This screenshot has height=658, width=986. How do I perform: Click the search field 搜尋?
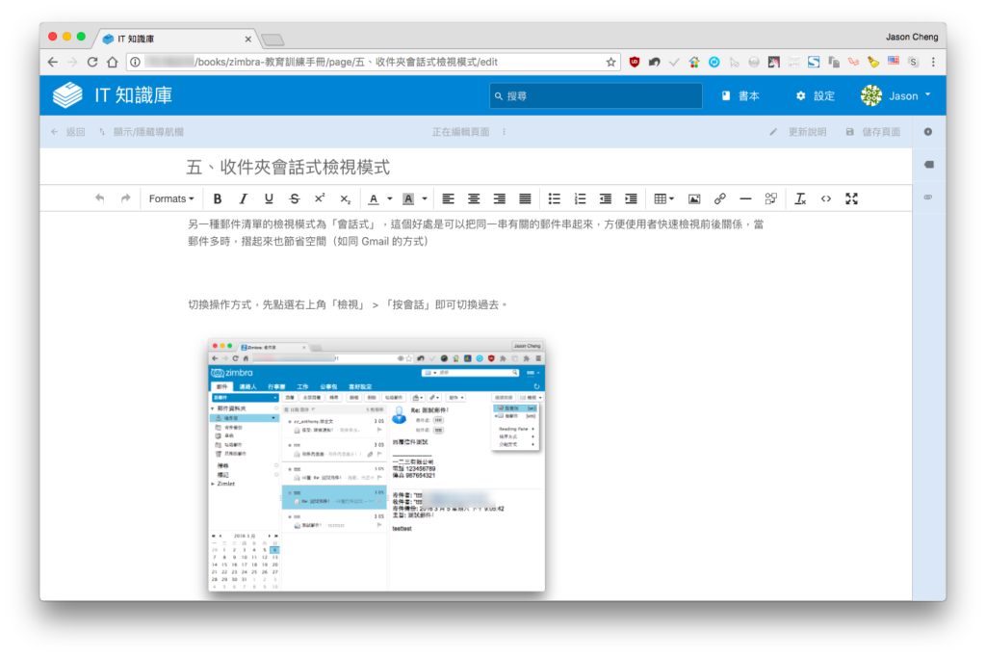595,95
